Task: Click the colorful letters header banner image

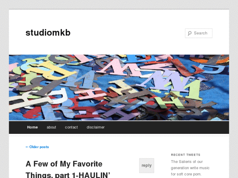Action: coord(119,88)
